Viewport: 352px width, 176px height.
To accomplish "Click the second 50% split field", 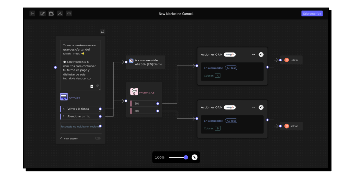I will click(145, 111).
